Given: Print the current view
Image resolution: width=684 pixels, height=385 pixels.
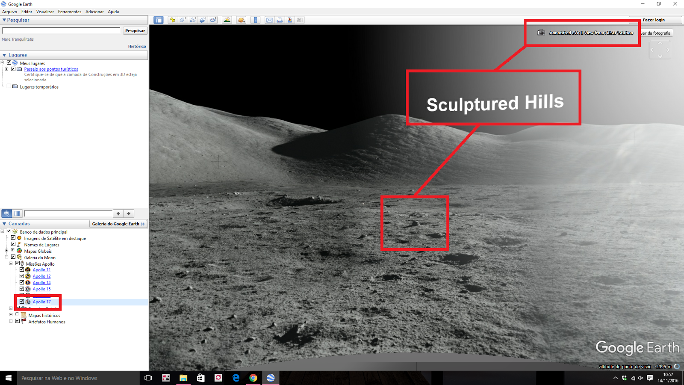Looking at the screenshot, I should point(280,20).
